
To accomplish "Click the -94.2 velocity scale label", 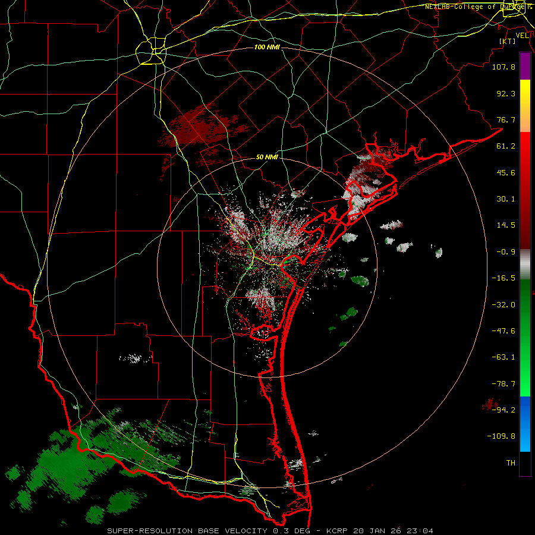I will click(503, 410).
